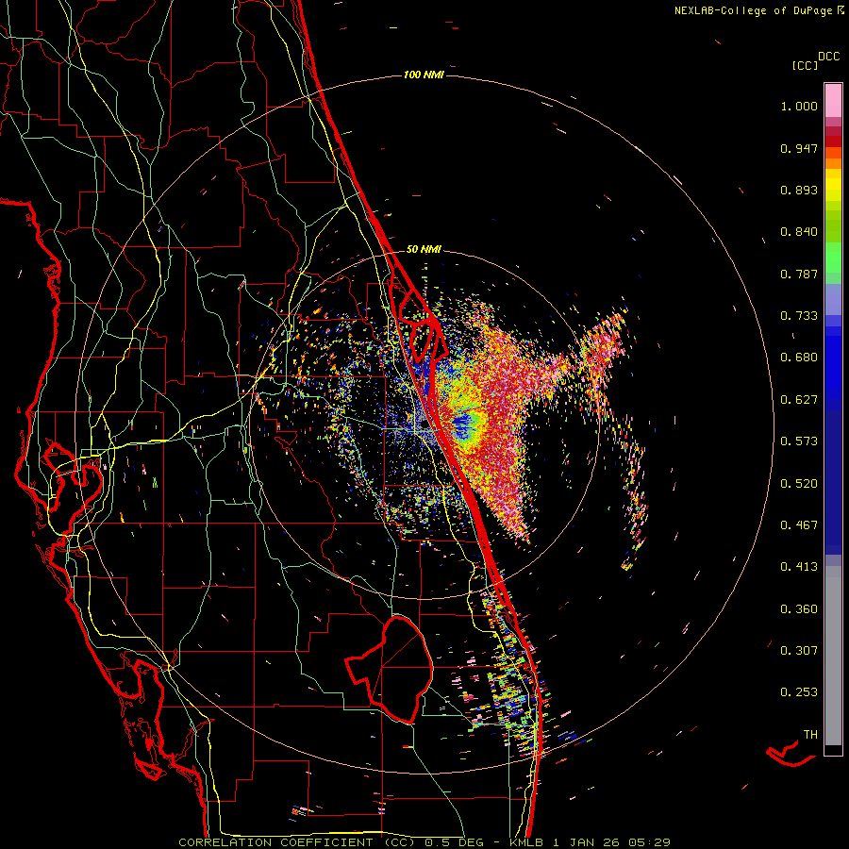Select the 0.733 scale value
This screenshot has width=849, height=849.
(799, 316)
